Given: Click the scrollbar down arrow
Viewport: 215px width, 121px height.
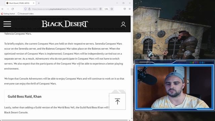Looking at the screenshot, I should click(x=132, y=118).
